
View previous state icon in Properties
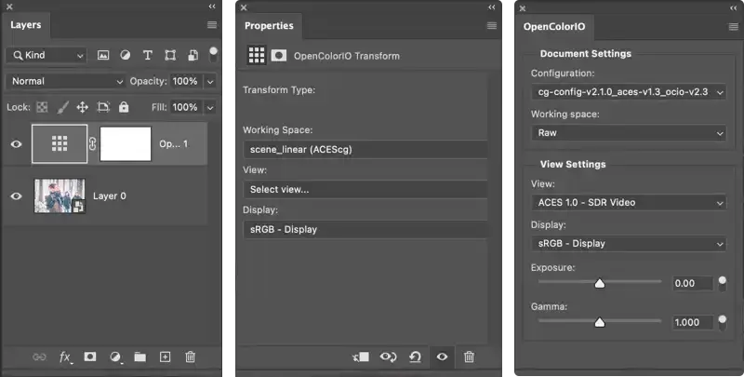(x=388, y=357)
